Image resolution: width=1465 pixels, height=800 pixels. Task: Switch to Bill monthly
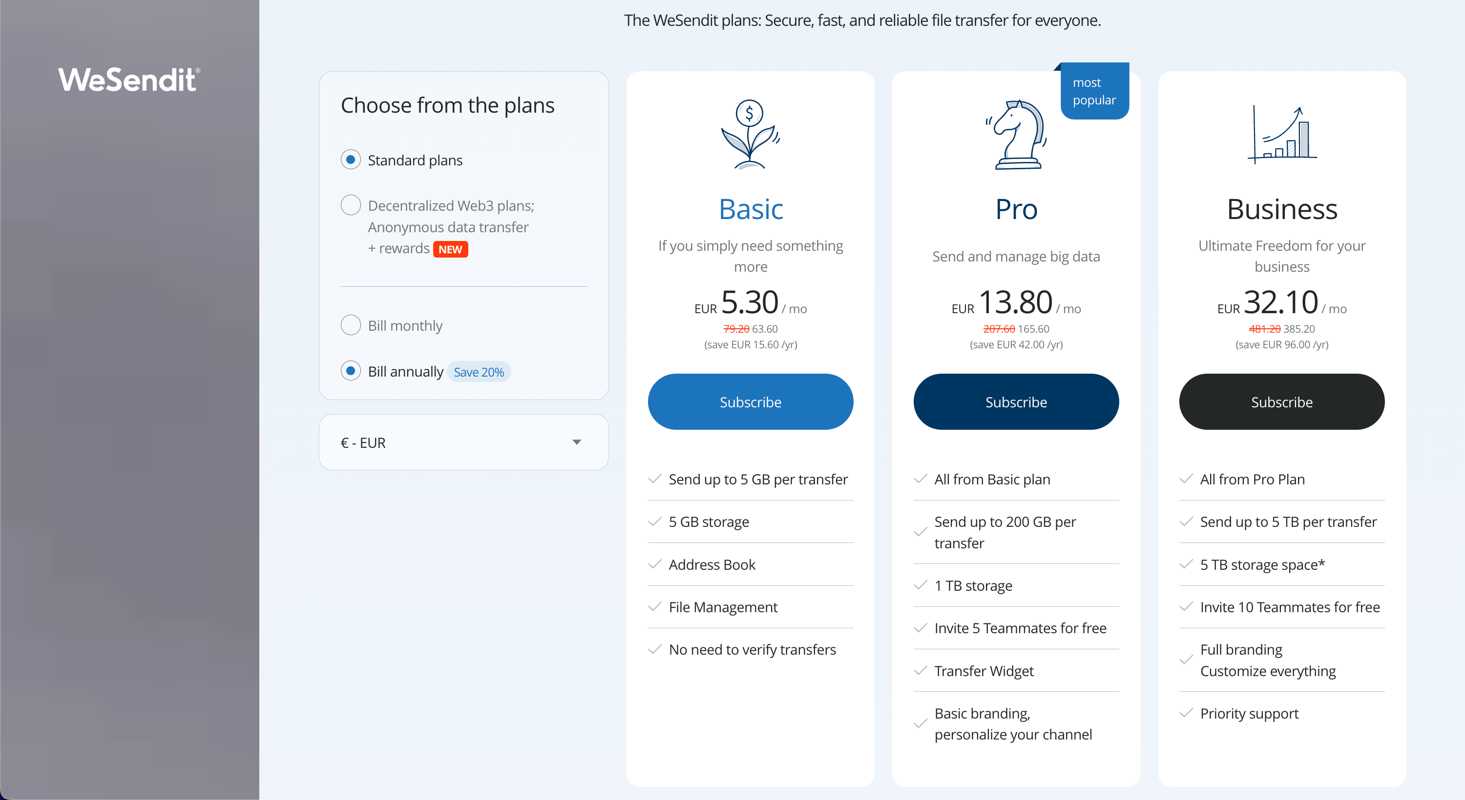tap(351, 325)
